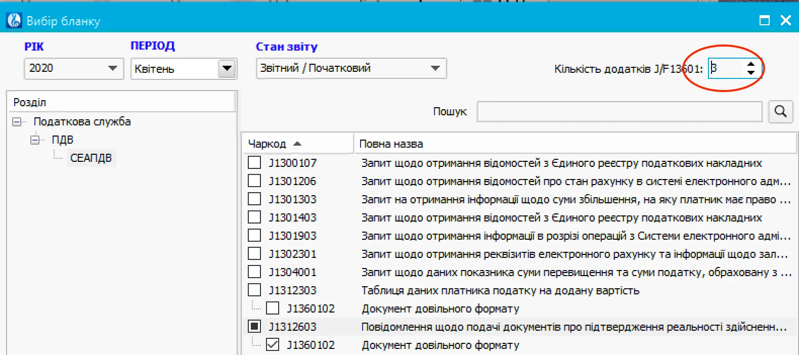Focus the attachments count field

pos(726,68)
